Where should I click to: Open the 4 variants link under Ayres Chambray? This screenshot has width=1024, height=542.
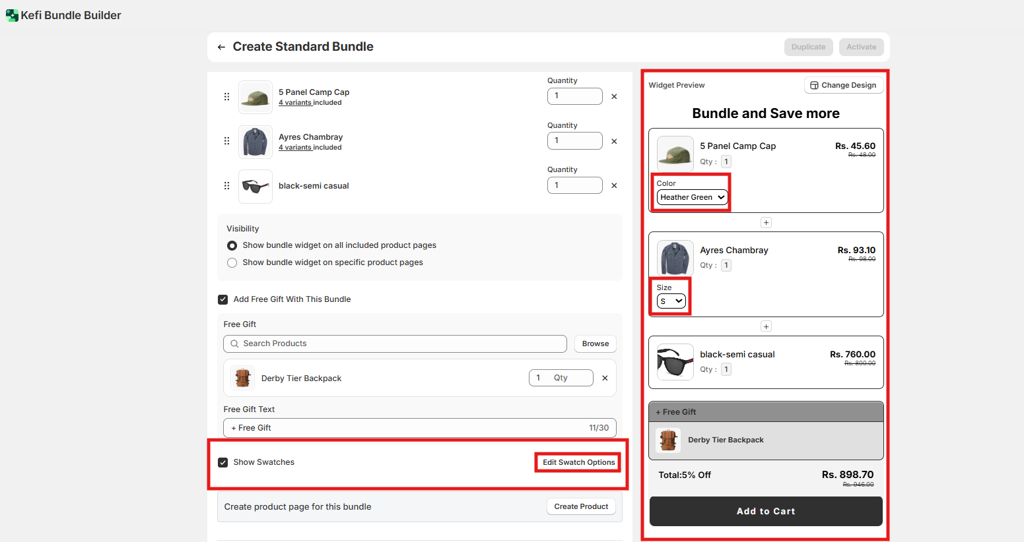[x=294, y=148]
